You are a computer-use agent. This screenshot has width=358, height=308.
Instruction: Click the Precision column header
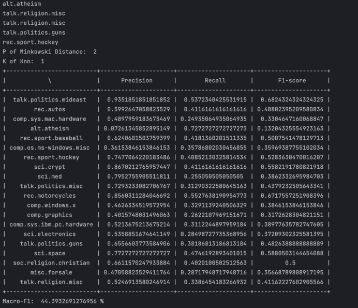click(137, 80)
